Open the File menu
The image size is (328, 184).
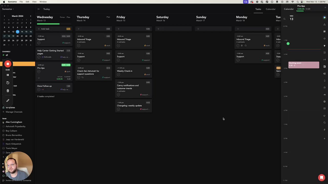click(x=21, y=2)
